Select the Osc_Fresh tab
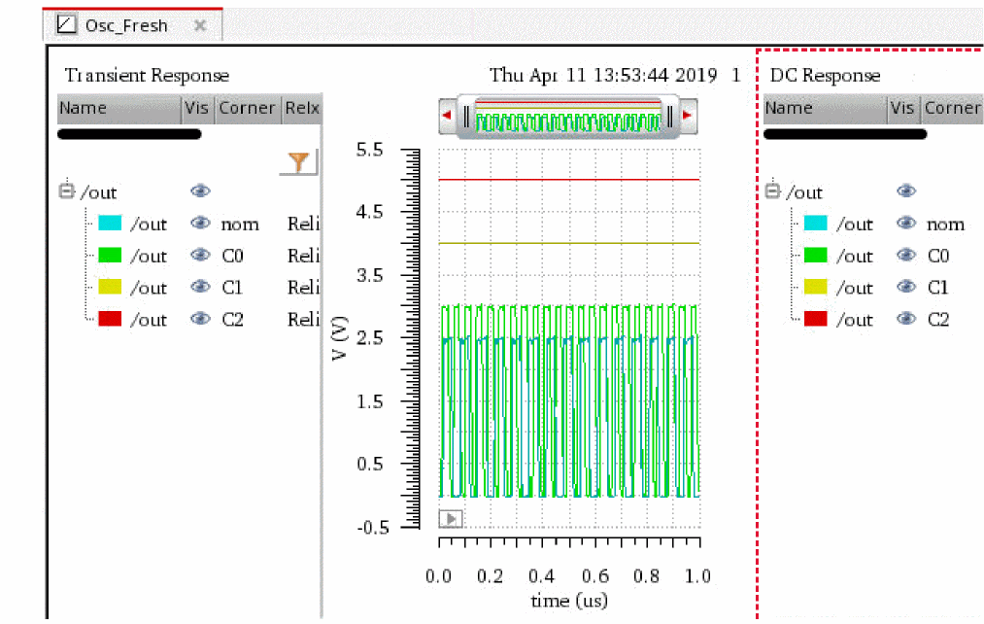This screenshot has height=624, width=984. tap(126, 25)
